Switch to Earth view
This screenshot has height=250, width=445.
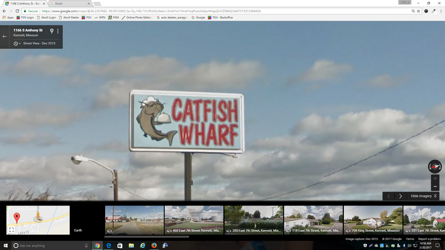click(78, 230)
